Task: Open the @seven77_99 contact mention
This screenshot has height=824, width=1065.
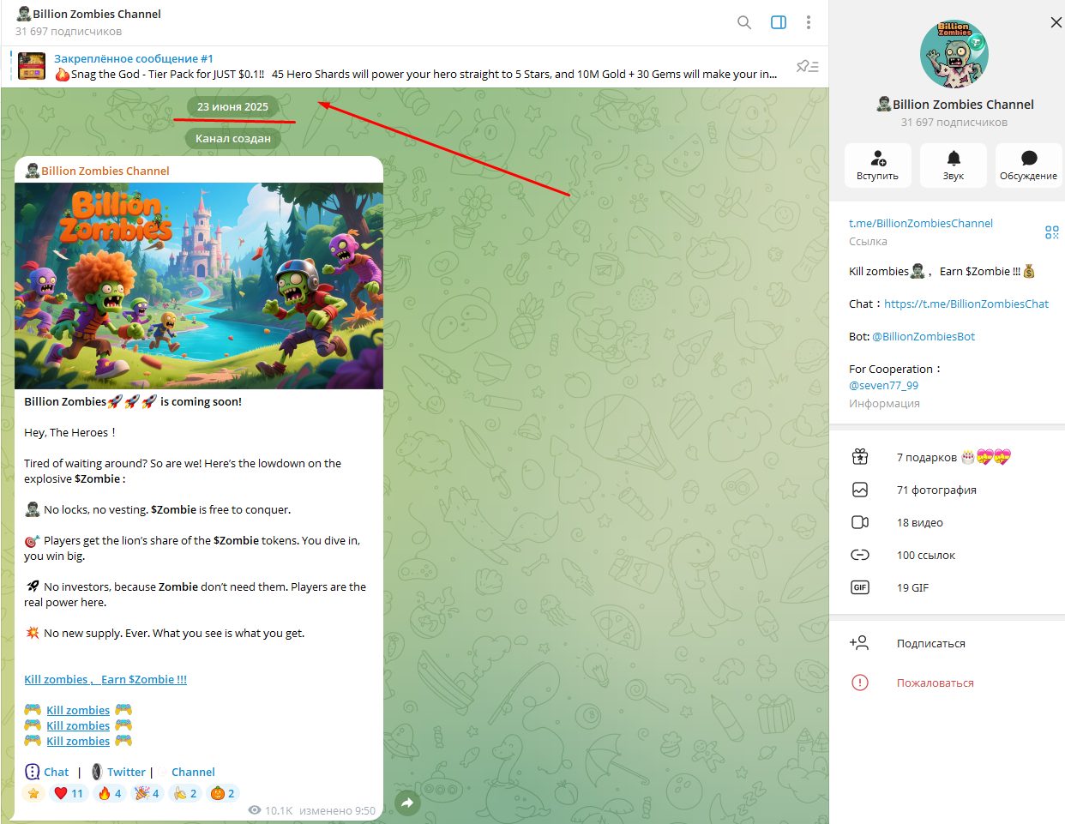Action: (883, 385)
